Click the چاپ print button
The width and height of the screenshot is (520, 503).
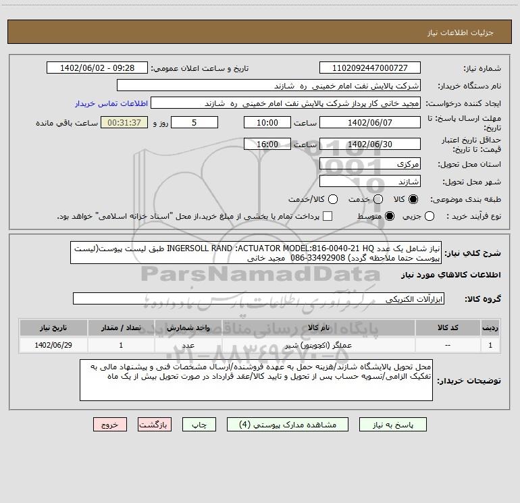199,425
